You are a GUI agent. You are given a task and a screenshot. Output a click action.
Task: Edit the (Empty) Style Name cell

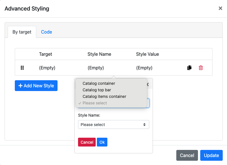tap(96, 68)
